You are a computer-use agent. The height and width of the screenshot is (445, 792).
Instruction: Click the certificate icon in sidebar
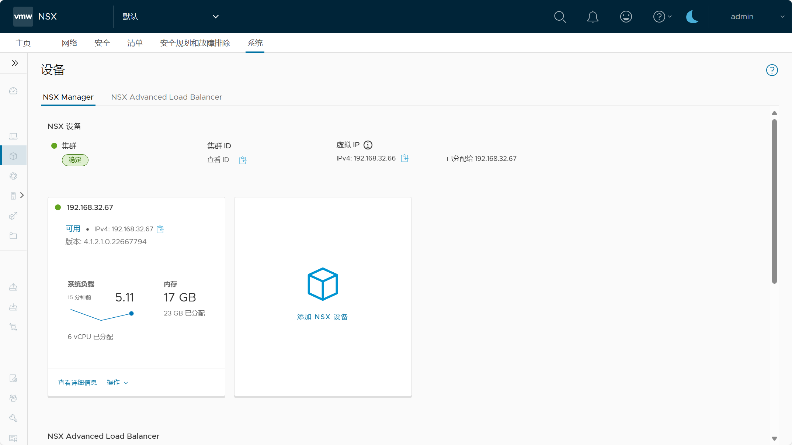13,438
